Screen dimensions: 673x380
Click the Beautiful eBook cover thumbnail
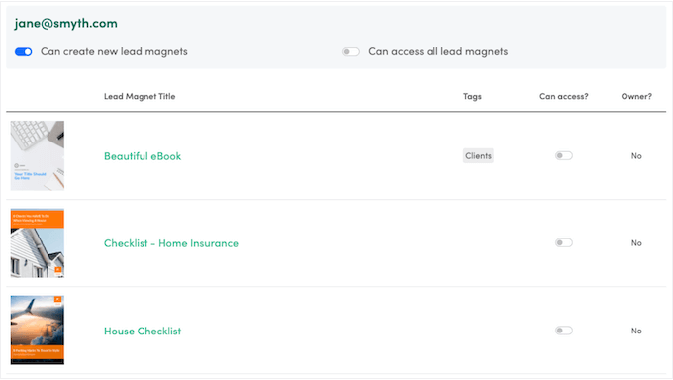coord(38,155)
